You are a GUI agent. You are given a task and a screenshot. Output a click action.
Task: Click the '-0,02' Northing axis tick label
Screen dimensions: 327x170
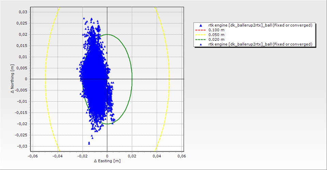(22, 124)
